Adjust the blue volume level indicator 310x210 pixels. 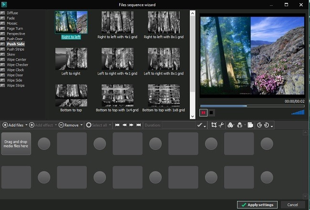point(298,112)
